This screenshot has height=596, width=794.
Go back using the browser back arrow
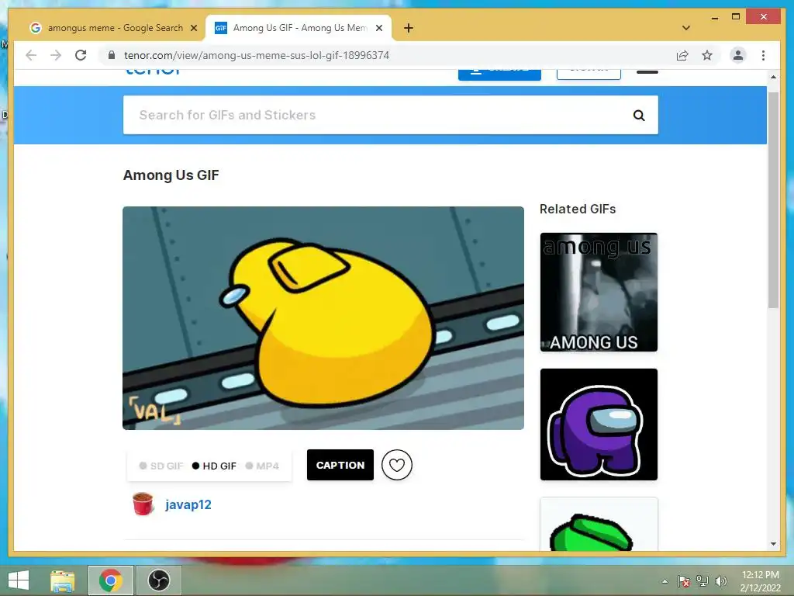pyautogui.click(x=31, y=55)
